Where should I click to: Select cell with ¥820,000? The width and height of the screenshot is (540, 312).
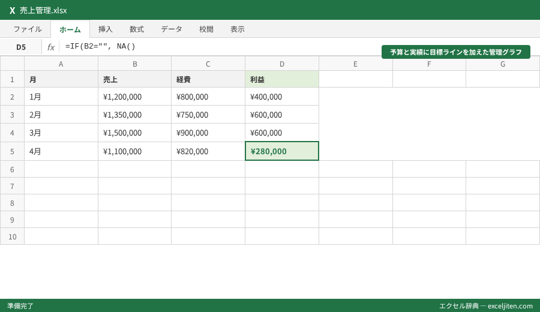tap(208, 151)
